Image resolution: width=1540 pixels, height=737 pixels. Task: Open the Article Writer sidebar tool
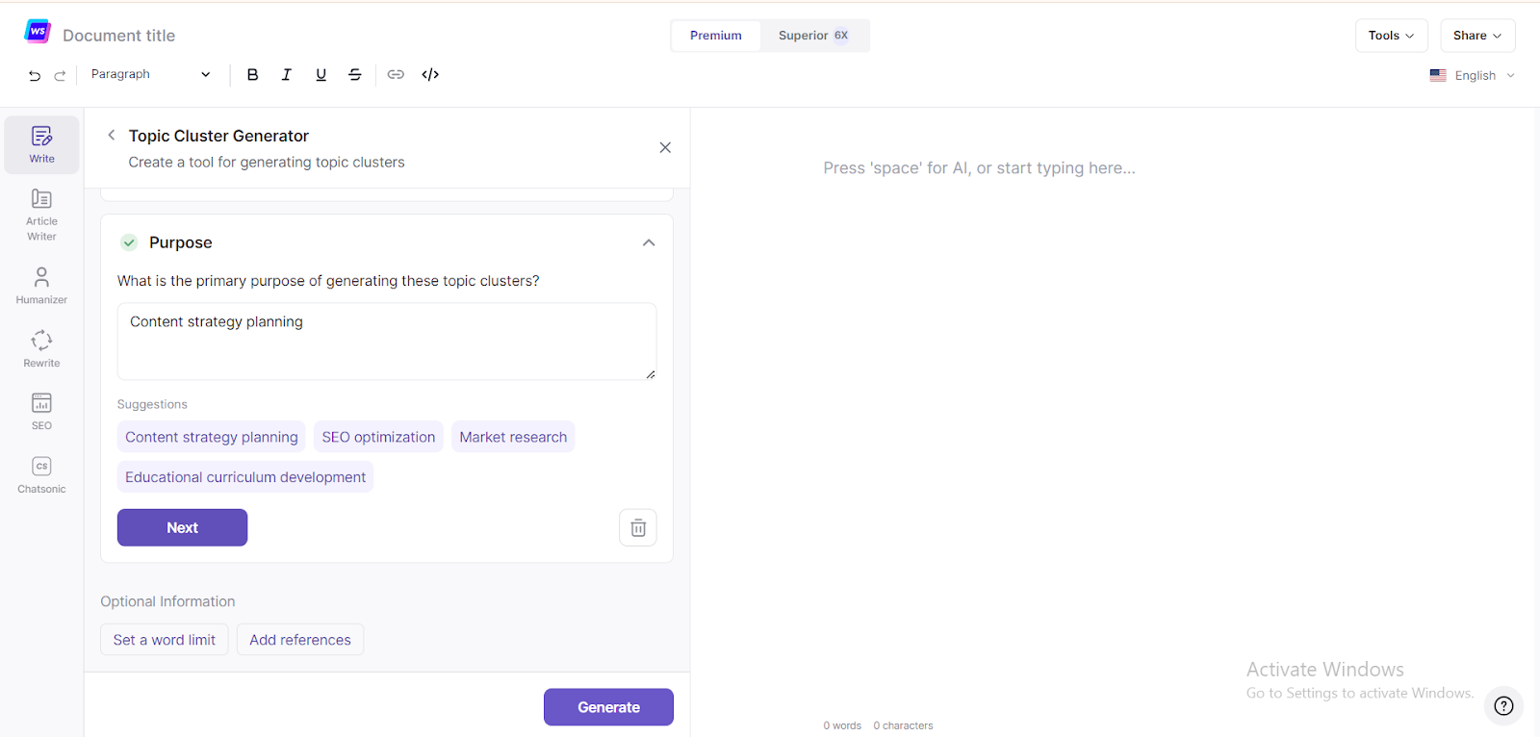point(41,215)
